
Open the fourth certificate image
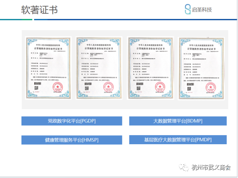[201, 68]
